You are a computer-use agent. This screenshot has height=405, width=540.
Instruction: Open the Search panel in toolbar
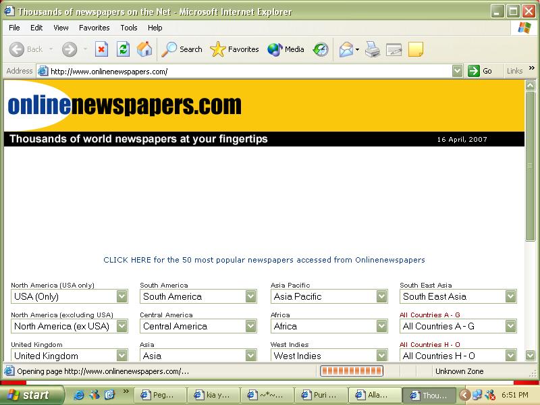point(182,49)
